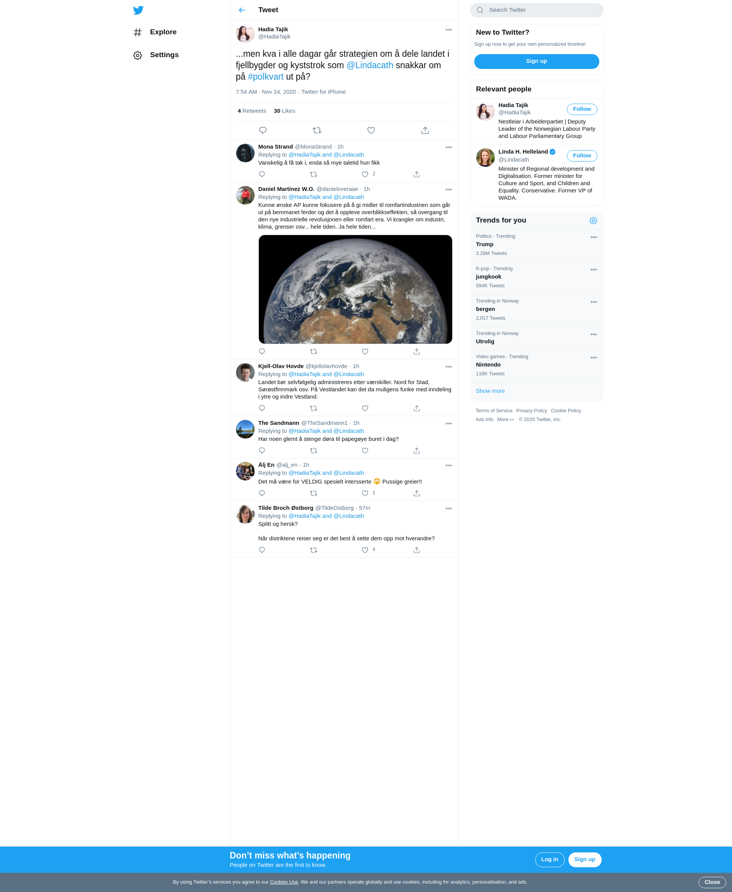Open more options on Hadia Tajik's main tweet
This screenshot has height=892, width=732.
click(x=449, y=30)
